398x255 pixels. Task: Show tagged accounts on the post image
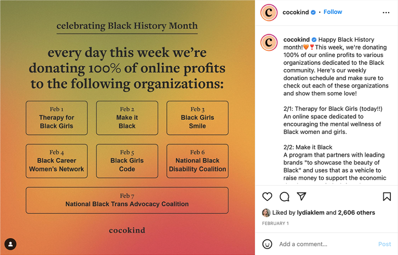tap(10, 244)
